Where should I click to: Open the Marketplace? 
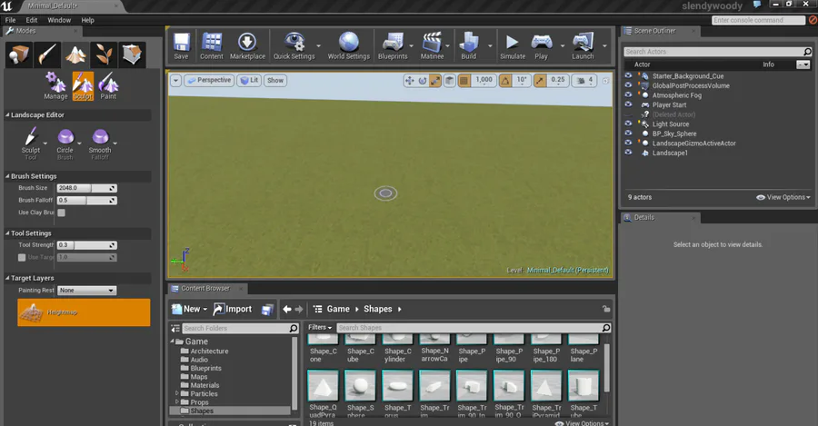pos(247,46)
